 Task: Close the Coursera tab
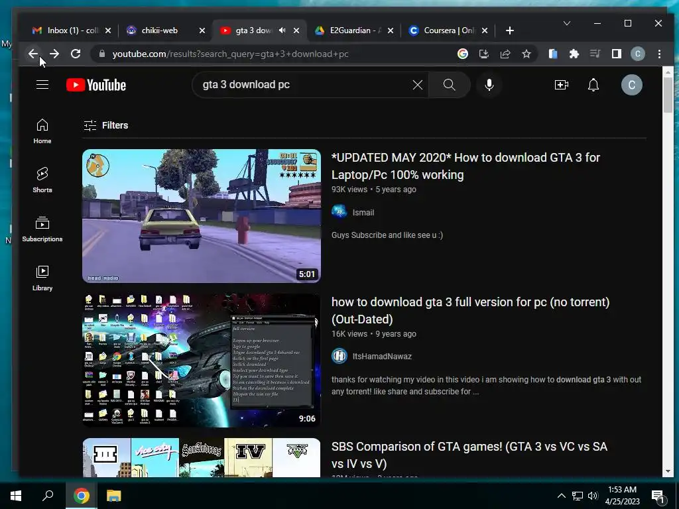coord(485,30)
